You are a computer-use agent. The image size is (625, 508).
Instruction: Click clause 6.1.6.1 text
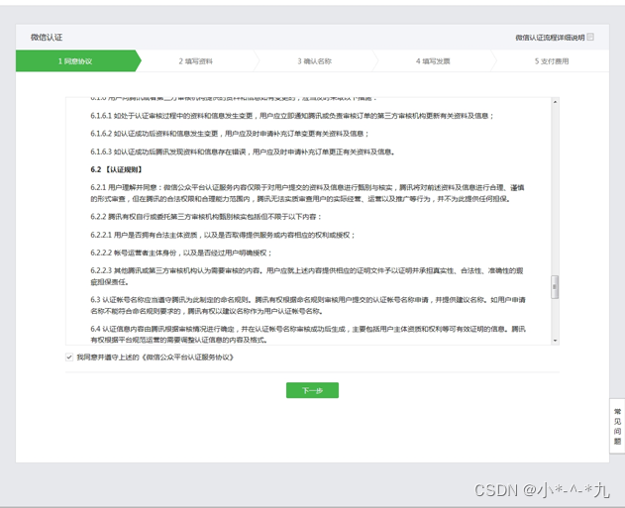tap(292, 116)
